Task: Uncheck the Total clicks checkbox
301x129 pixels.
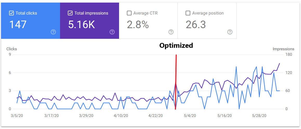Action: [x=11, y=13]
